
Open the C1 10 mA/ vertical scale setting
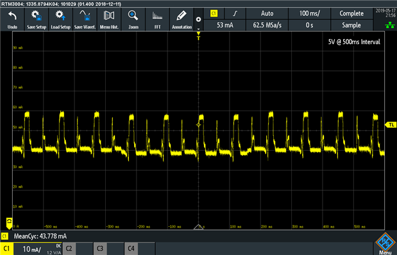click(x=37, y=249)
